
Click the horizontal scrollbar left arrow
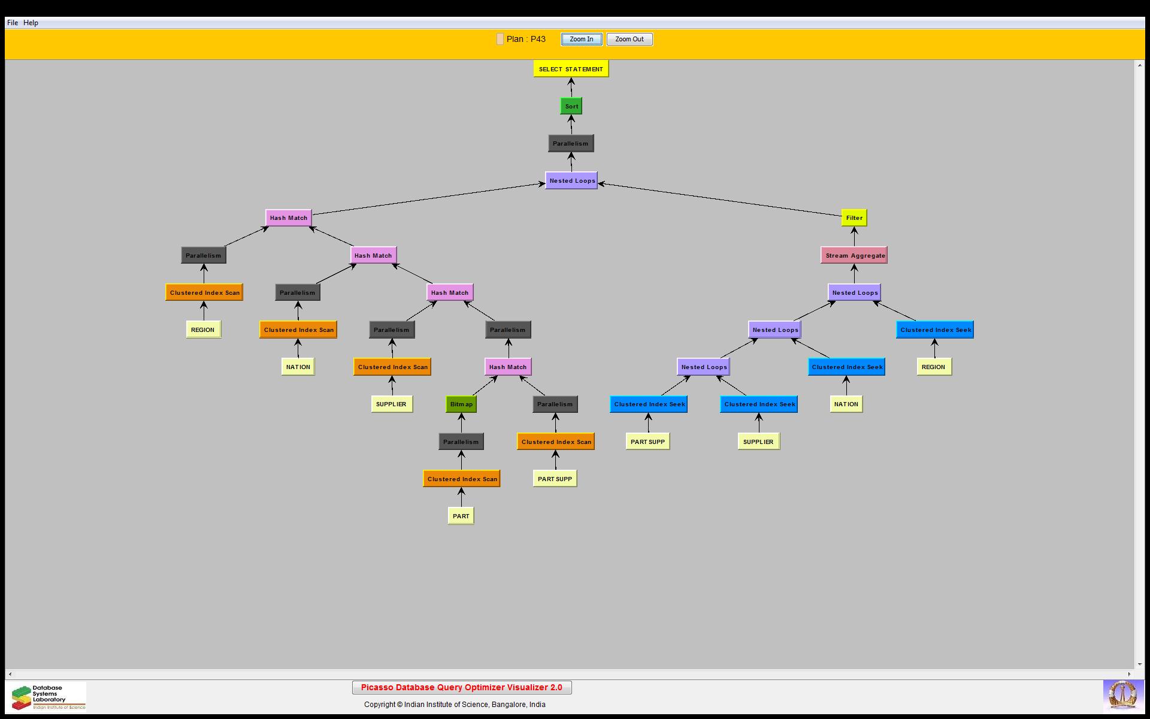[10, 674]
